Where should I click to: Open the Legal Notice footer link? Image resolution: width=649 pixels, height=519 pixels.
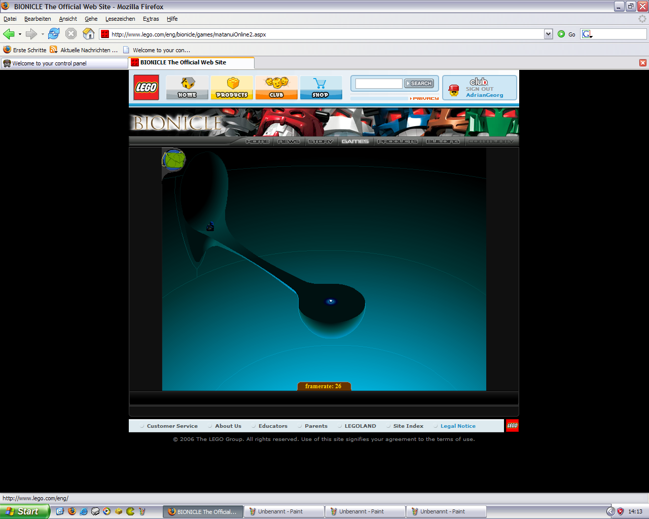tap(458, 426)
